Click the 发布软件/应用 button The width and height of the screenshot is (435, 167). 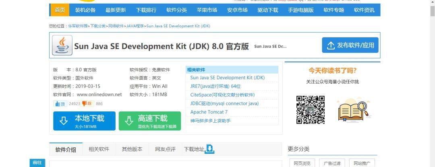350,45
